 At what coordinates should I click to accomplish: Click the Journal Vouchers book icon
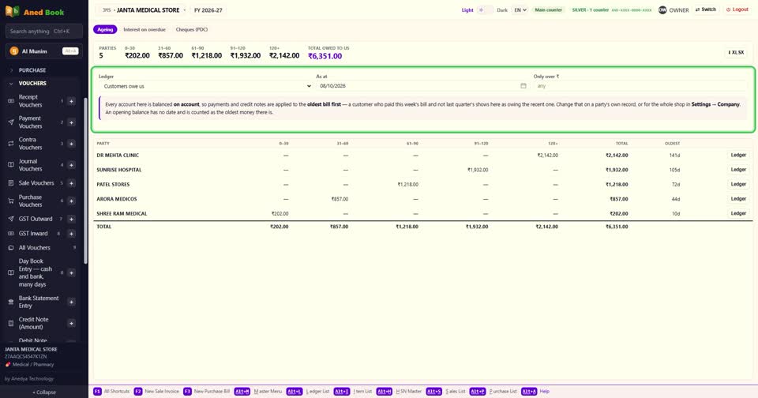pyautogui.click(x=10, y=165)
